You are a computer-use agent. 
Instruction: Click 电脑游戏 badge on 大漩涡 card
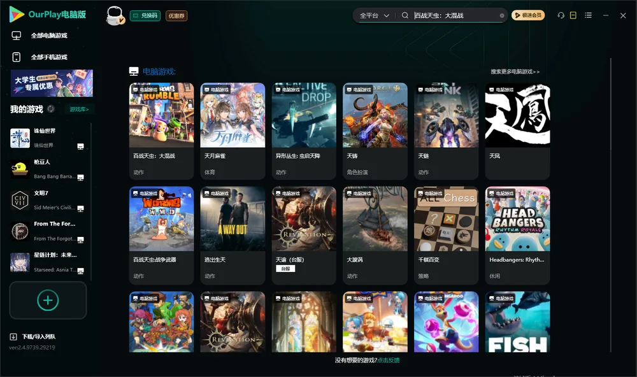(x=359, y=194)
